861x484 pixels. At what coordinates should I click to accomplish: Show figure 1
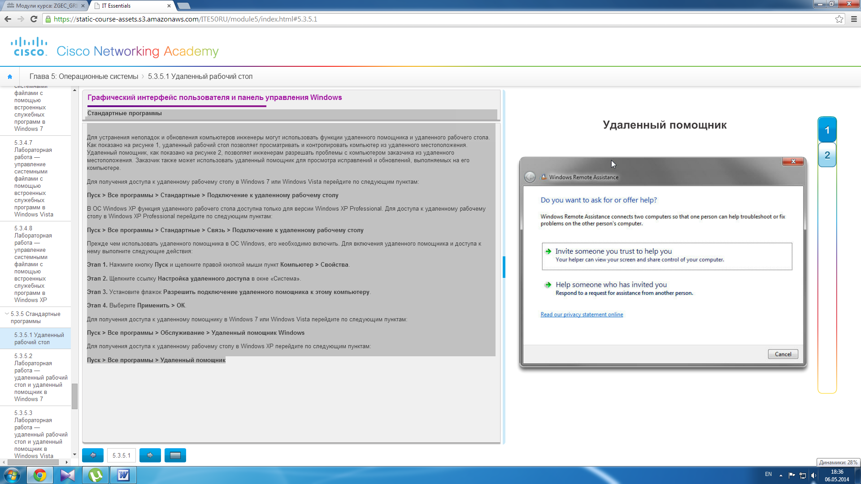coord(827,130)
